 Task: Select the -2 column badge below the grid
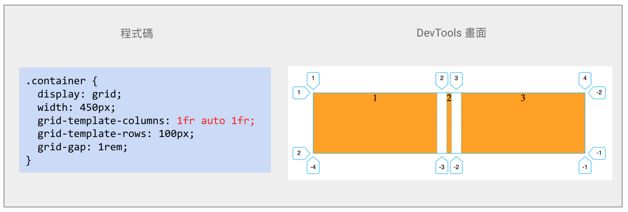[456, 167]
